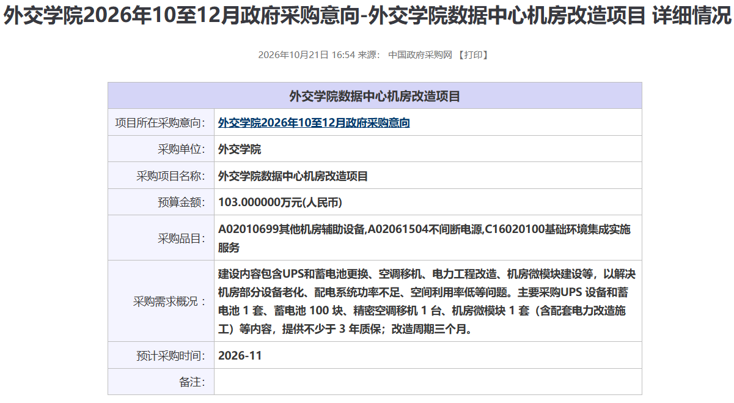This screenshot has width=734, height=403.
Task: Select the page title heading text
Action: 367,16
